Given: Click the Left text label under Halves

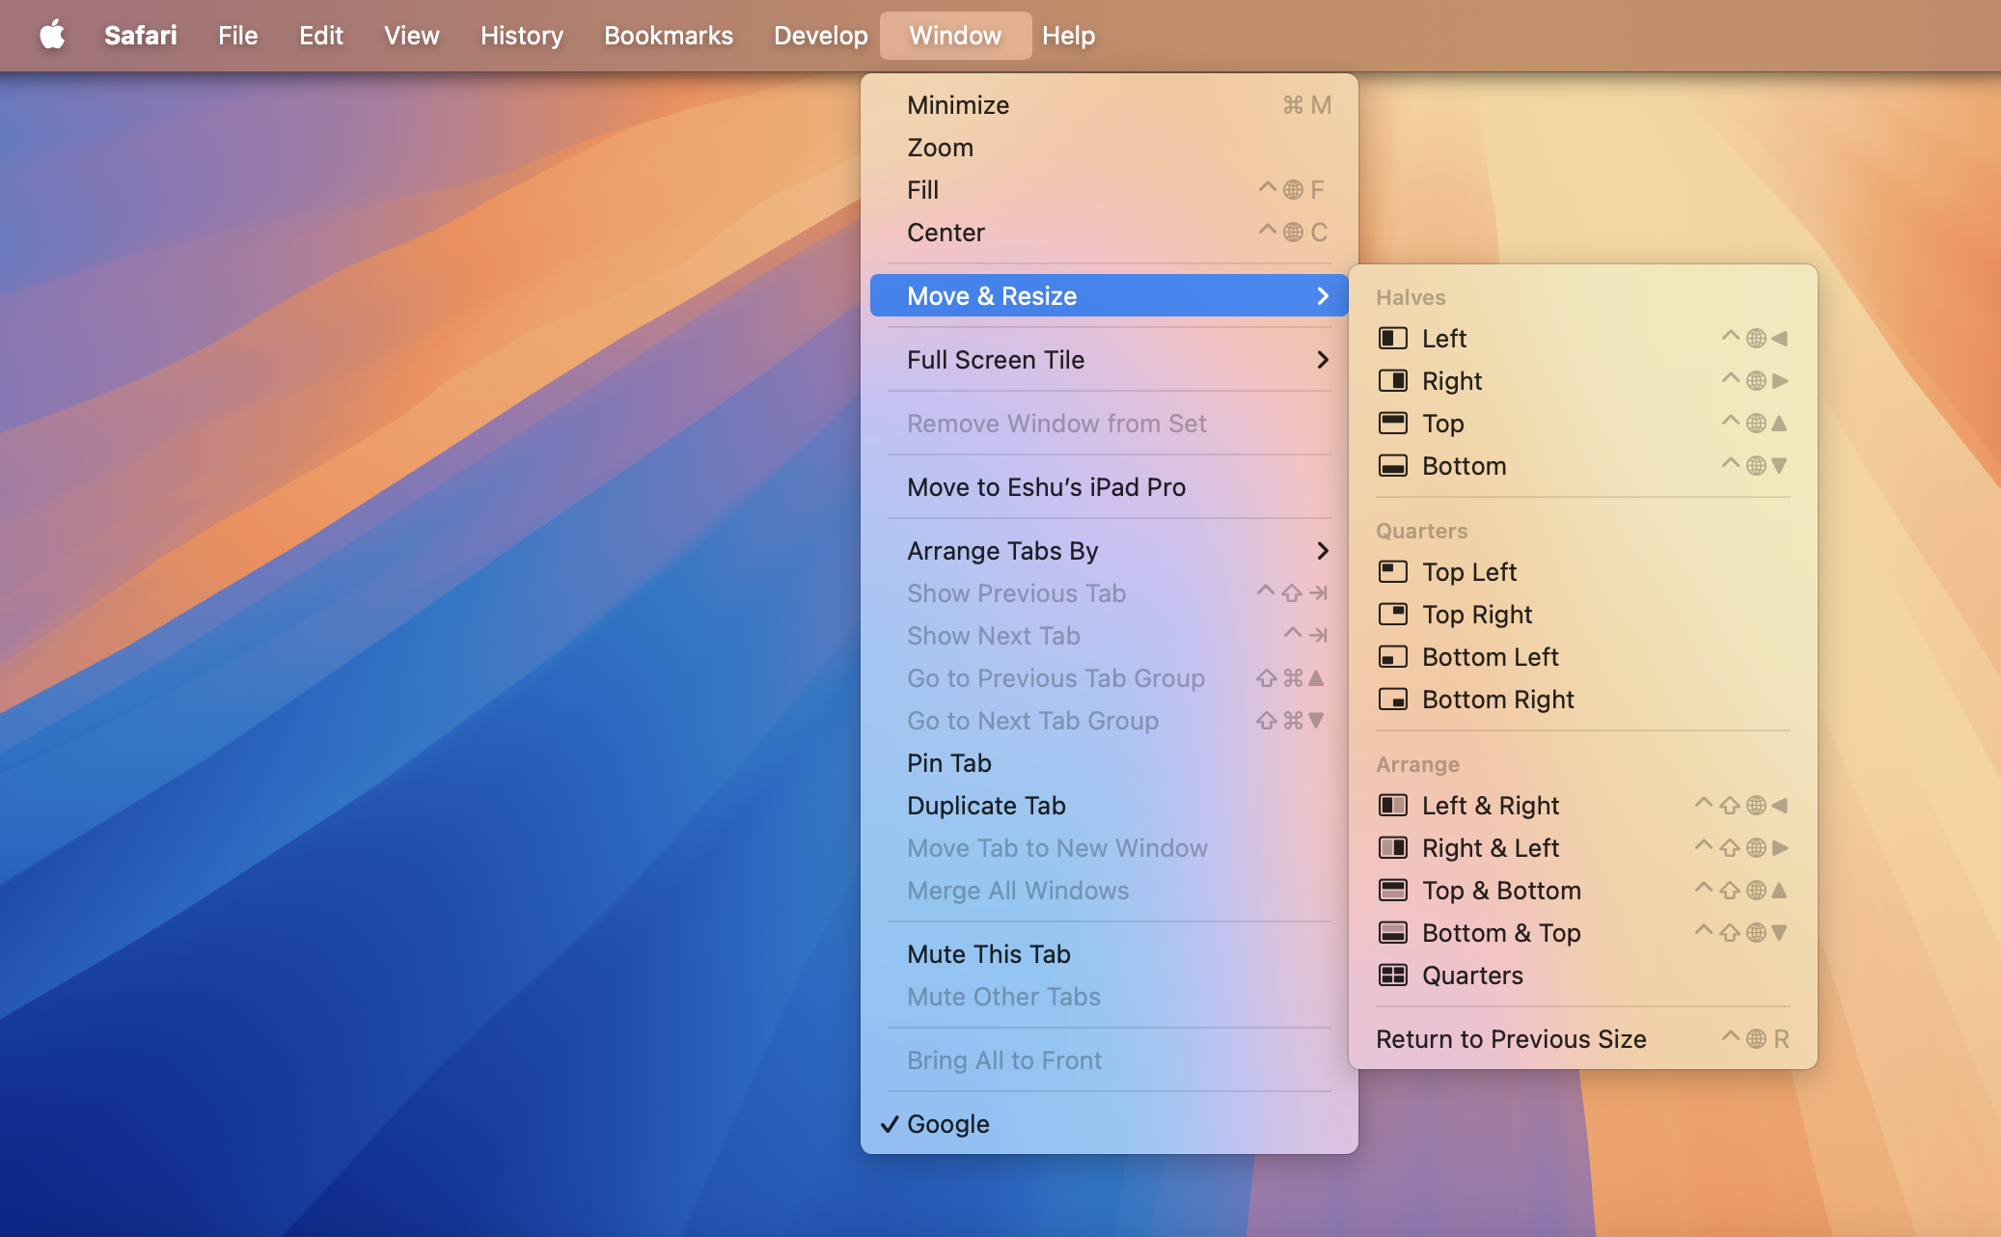Looking at the screenshot, I should tap(1444, 339).
